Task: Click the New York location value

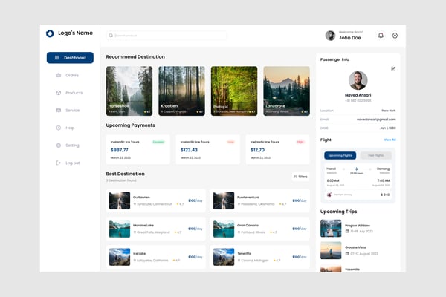Action: 389,111
